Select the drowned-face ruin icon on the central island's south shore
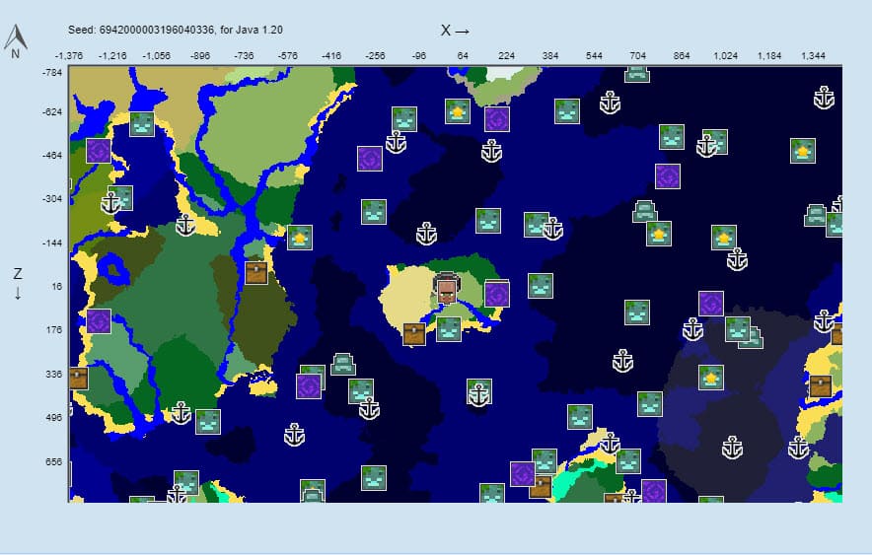This screenshot has height=555, width=872. pos(449,329)
